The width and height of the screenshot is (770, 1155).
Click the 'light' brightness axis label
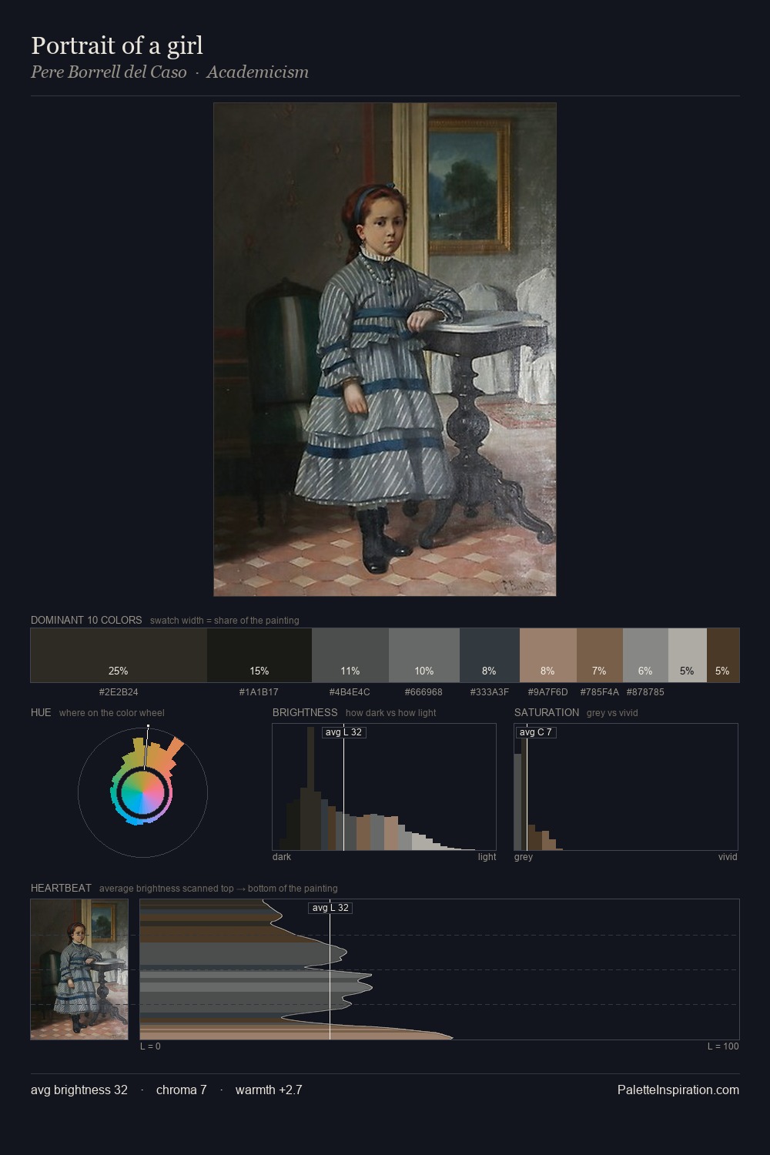click(x=487, y=857)
